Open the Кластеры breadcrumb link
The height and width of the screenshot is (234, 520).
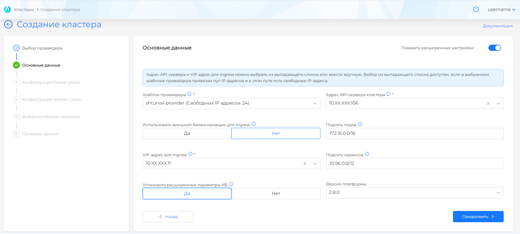tap(24, 10)
